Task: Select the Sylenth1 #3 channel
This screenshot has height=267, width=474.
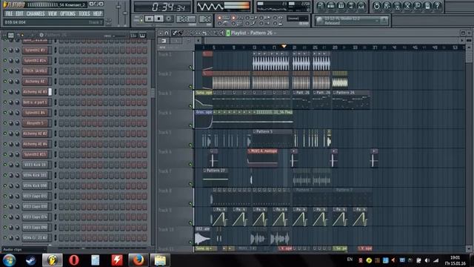Action: click(x=35, y=50)
